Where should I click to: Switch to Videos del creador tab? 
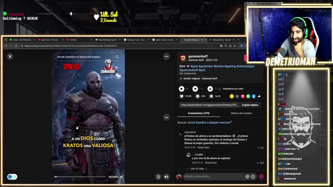[x=241, y=113]
